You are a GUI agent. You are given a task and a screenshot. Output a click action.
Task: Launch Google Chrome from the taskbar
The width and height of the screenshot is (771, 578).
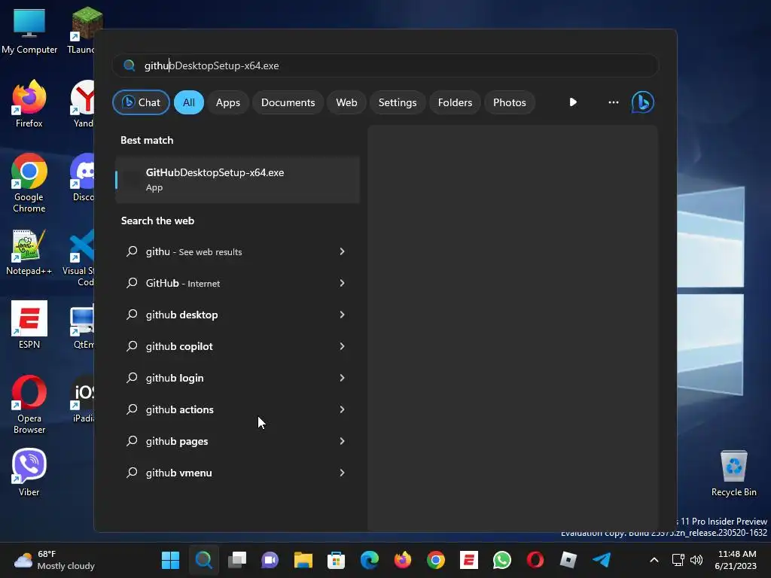[x=436, y=560]
